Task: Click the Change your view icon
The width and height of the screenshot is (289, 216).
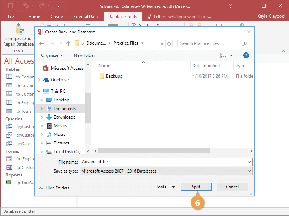Action: (223, 55)
